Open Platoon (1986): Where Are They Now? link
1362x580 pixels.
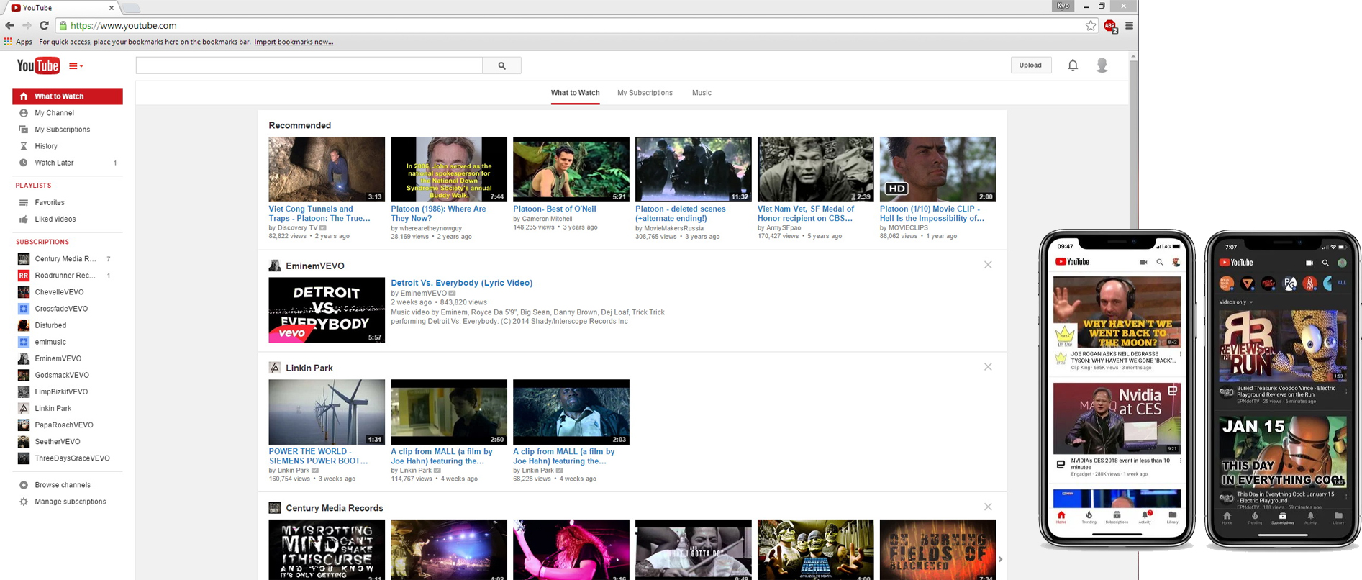click(x=438, y=214)
